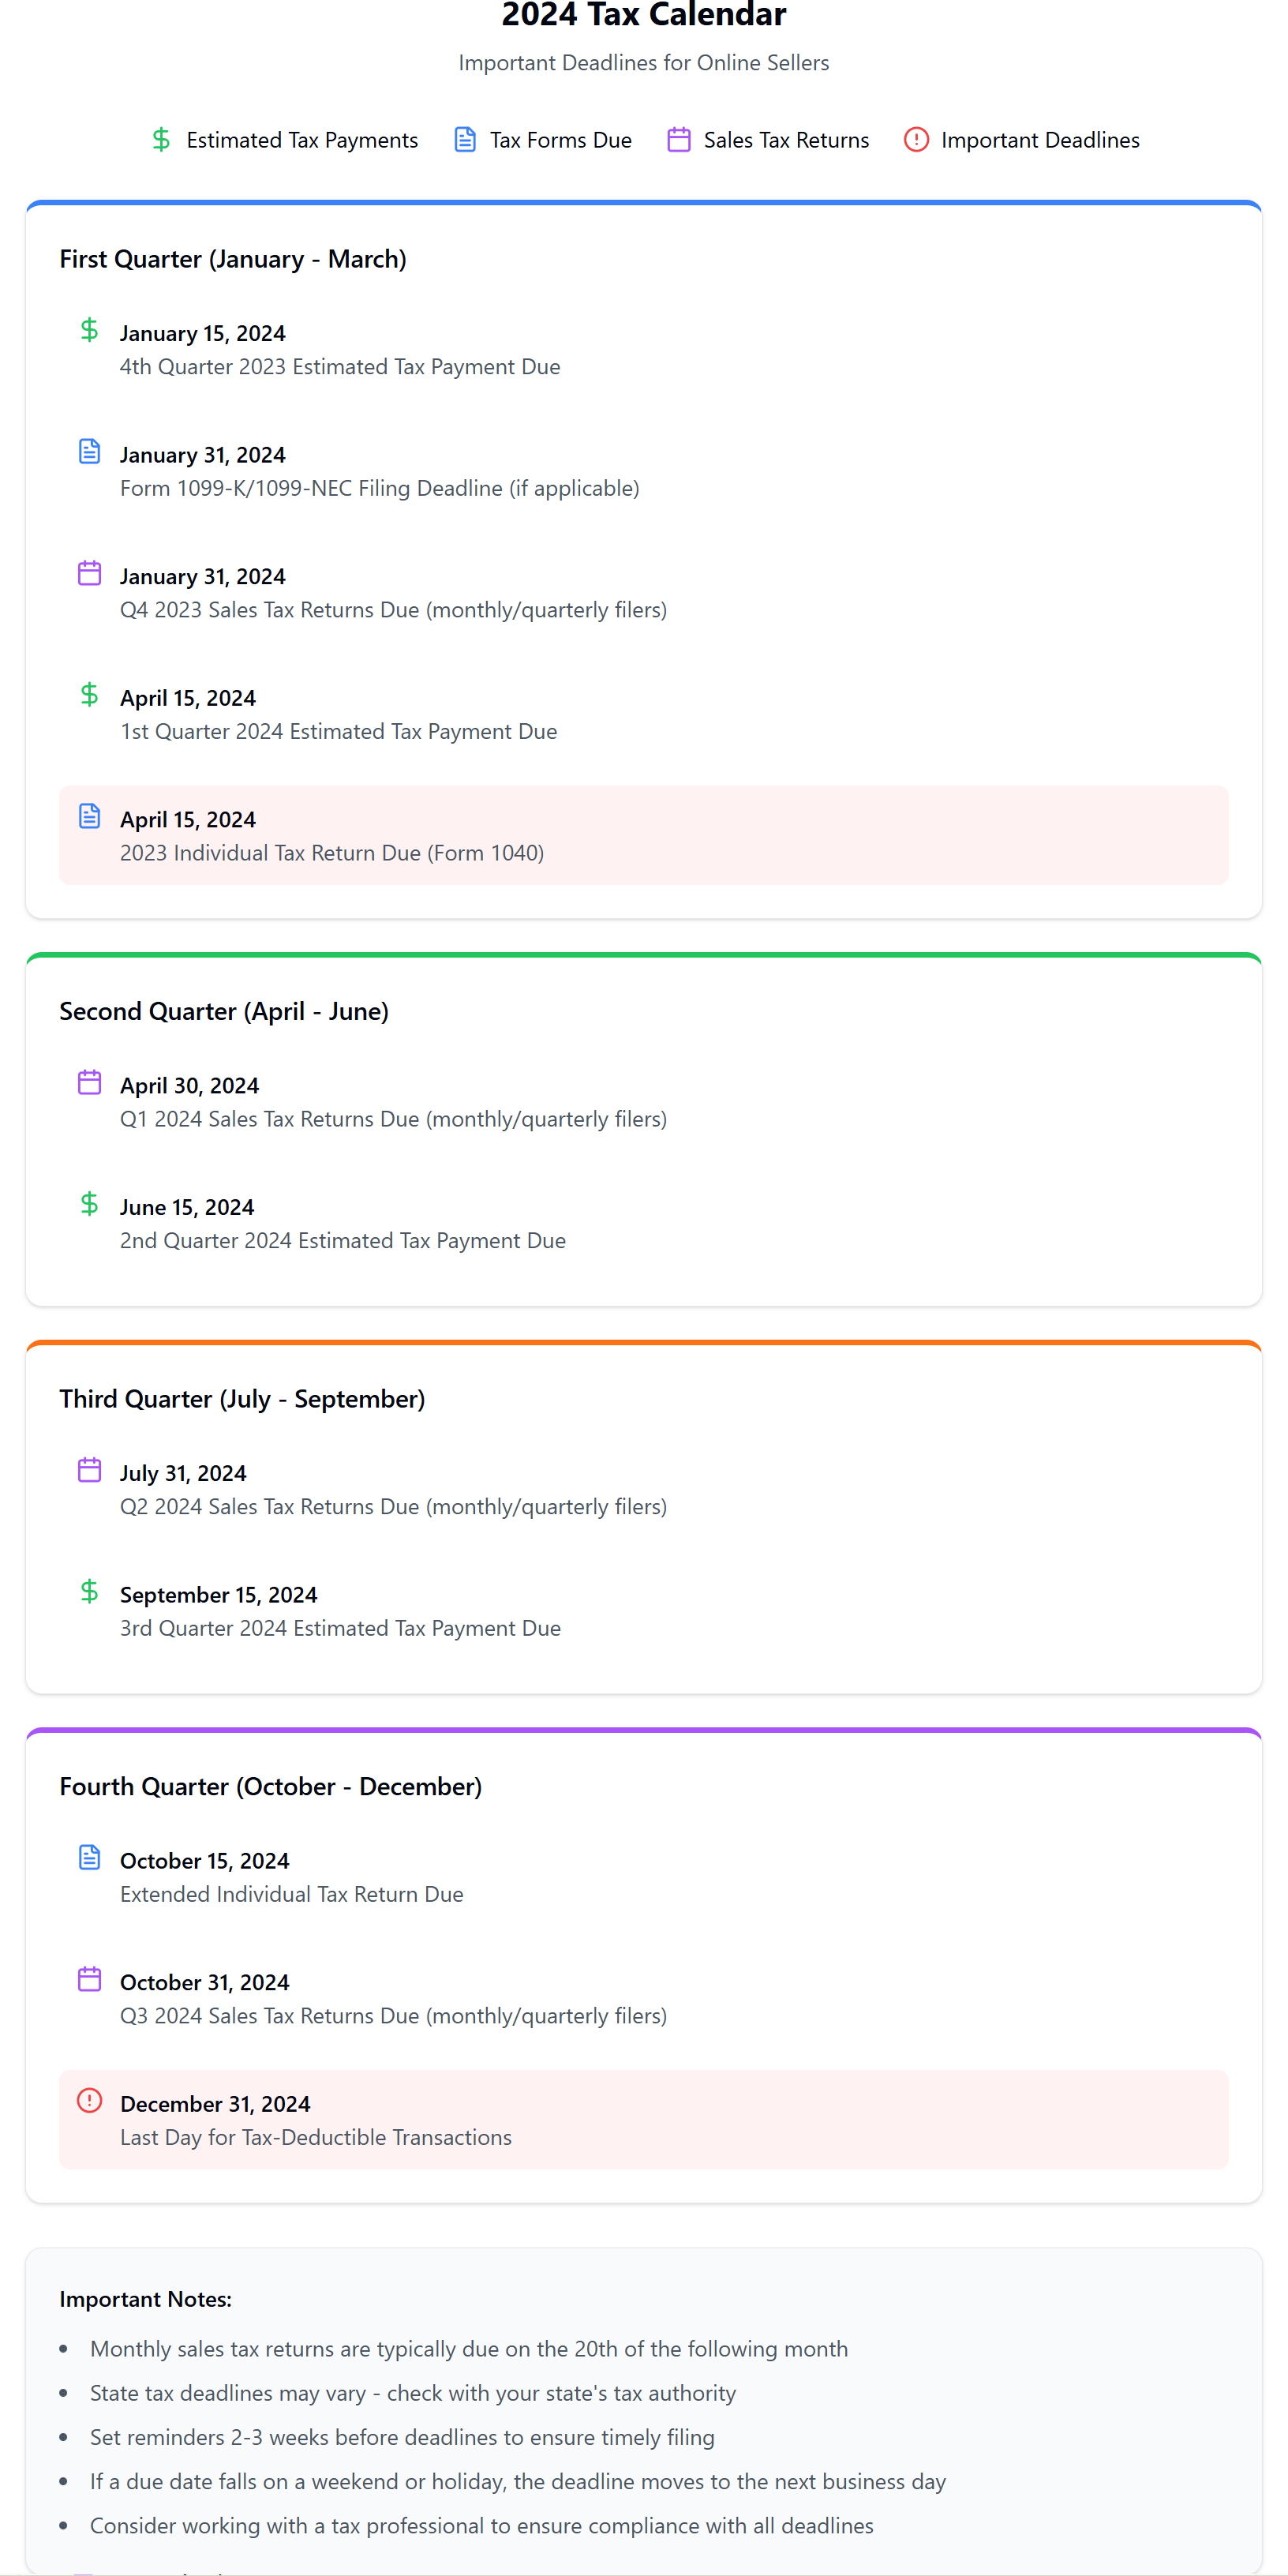This screenshot has width=1288, height=2576.
Task: Select the Tax Forms Due legend label
Action: click(560, 140)
